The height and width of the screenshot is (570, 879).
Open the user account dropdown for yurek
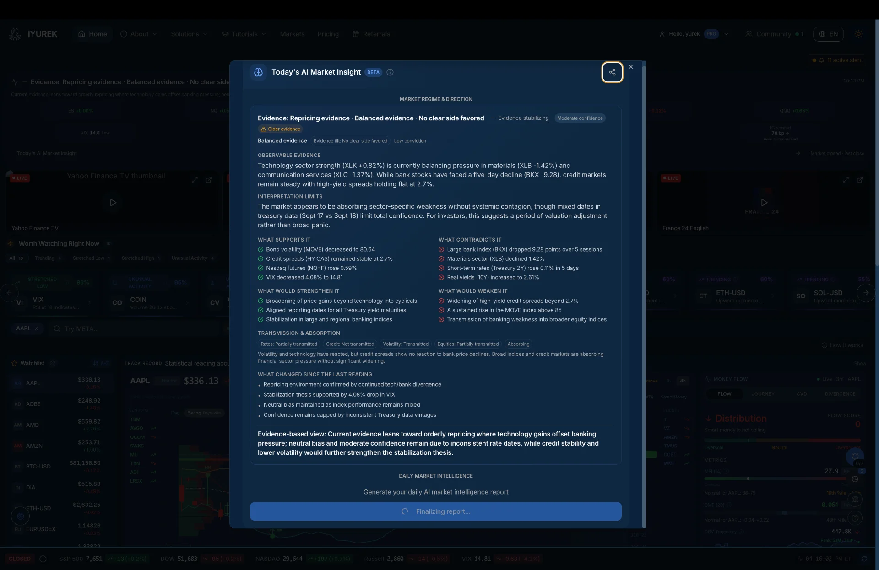coord(694,34)
